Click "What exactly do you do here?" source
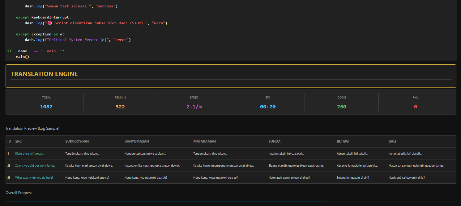The height and width of the screenshot is (206, 461). (34, 178)
